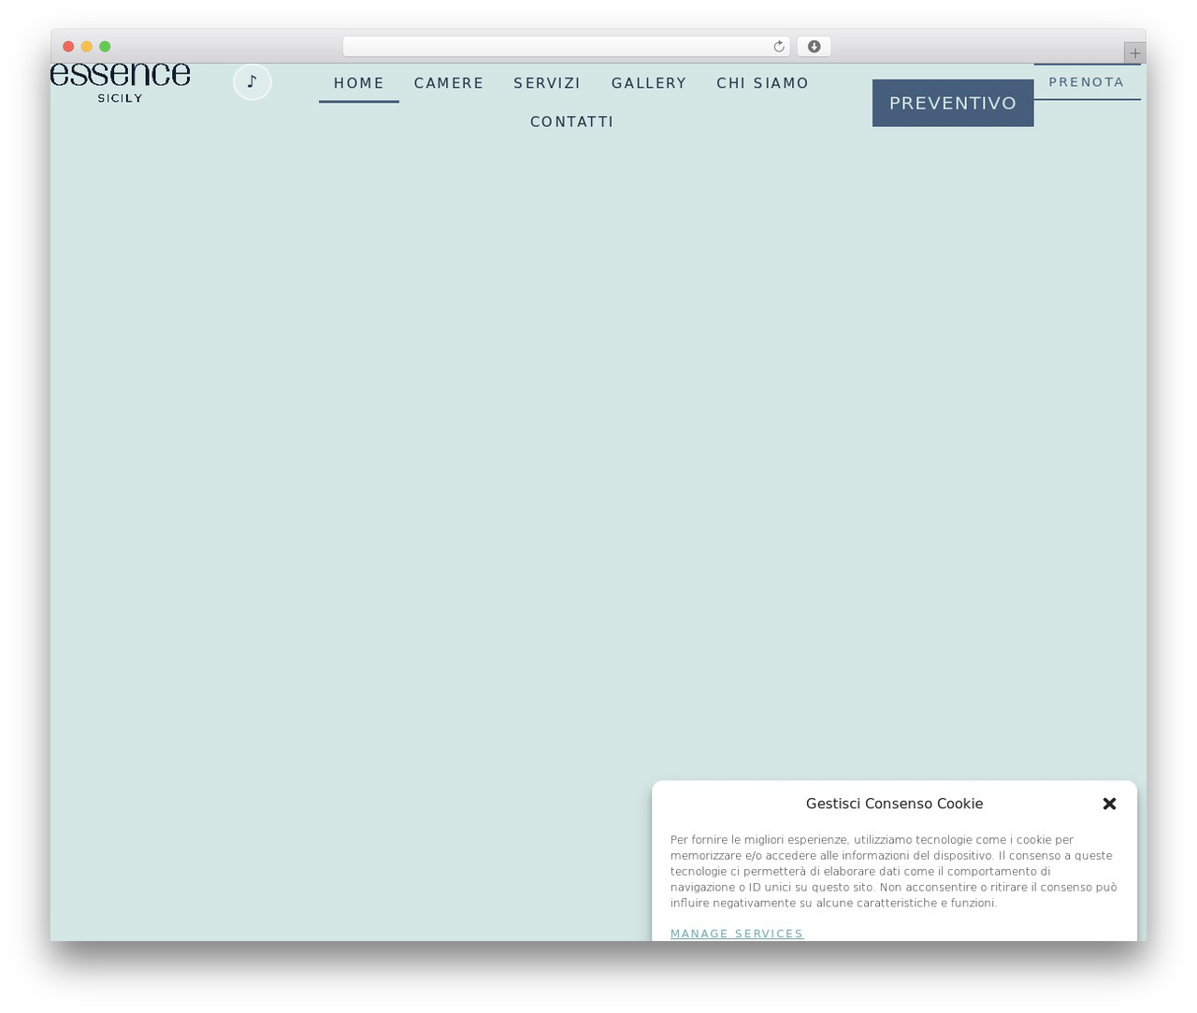
Task: Open the Servizi menu item
Action: tap(547, 83)
